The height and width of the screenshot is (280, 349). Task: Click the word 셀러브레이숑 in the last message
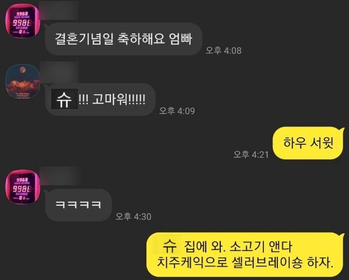coord(267,263)
